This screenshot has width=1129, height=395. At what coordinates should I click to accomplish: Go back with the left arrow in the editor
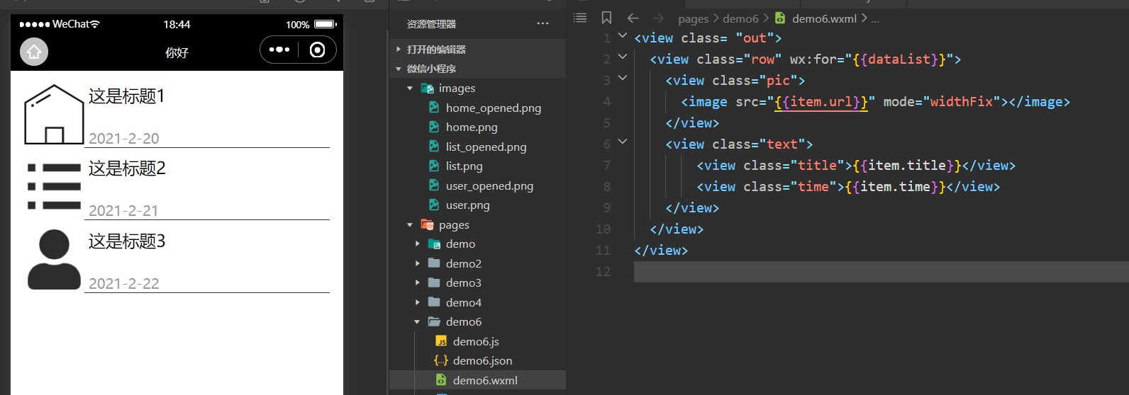coord(633,18)
